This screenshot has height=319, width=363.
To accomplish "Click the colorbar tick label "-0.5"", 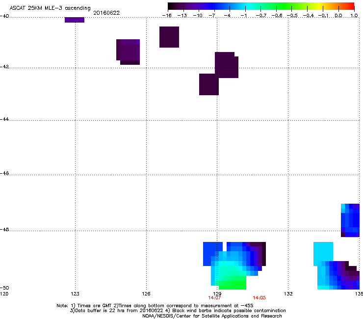I will [x=292, y=16].
